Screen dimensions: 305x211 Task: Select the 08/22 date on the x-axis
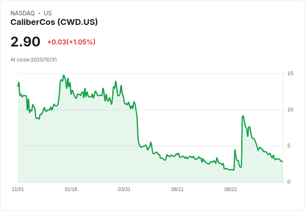coord(230,189)
